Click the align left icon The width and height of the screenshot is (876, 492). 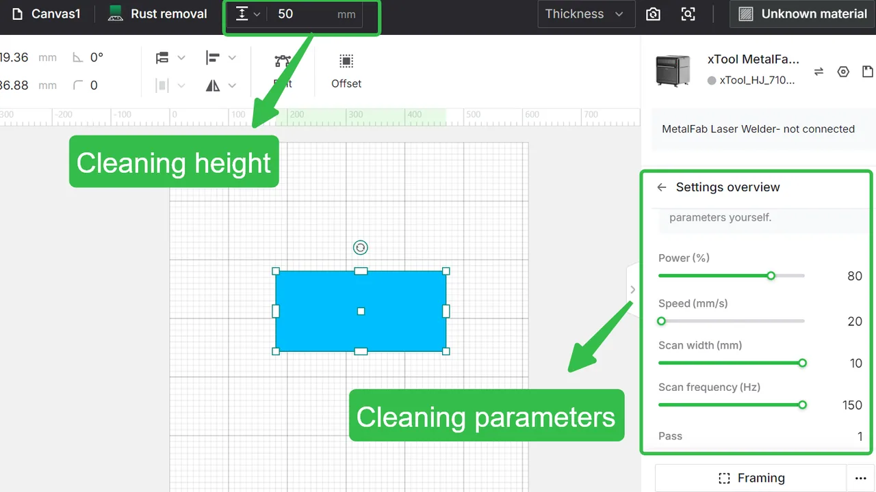coord(213,58)
